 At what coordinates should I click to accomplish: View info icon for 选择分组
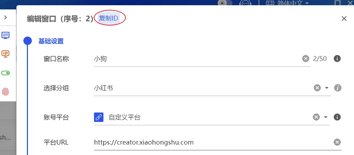tap(338, 88)
